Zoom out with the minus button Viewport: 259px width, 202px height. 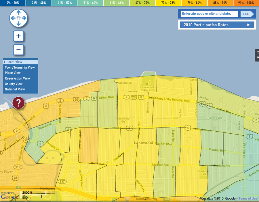(x=18, y=50)
